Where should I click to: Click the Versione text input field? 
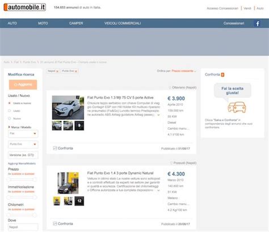(23, 155)
